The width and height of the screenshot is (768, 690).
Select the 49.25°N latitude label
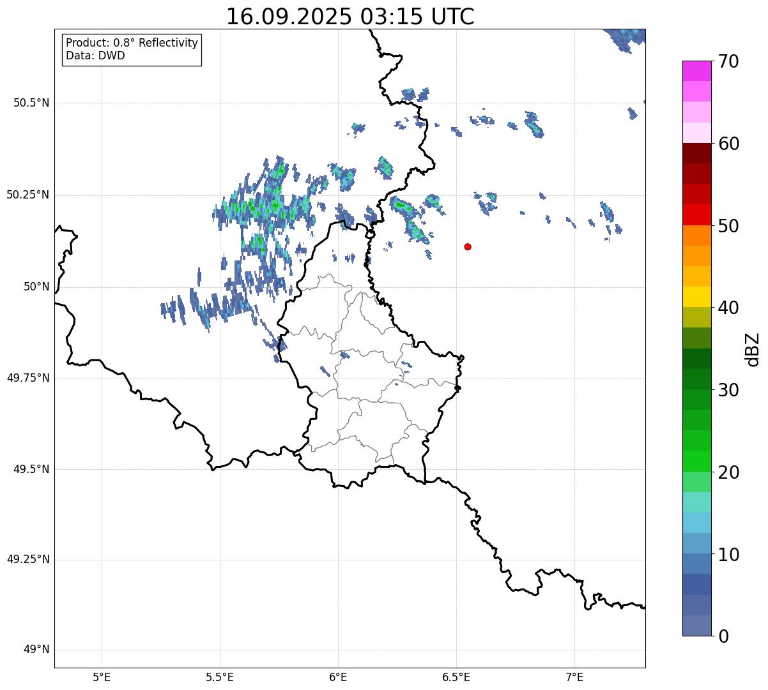[x=28, y=559]
